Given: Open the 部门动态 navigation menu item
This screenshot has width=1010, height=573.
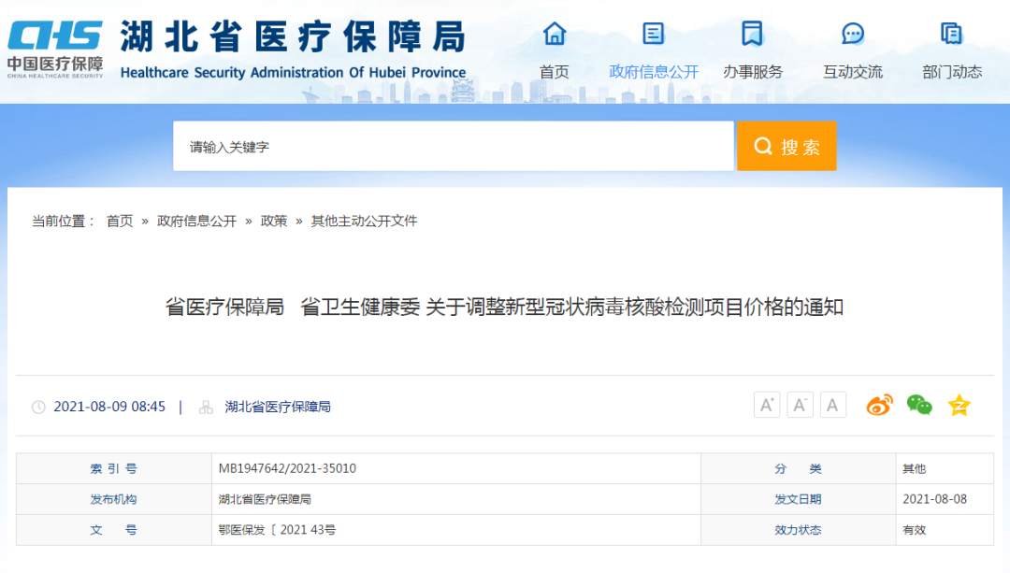Looking at the screenshot, I should coord(952,71).
